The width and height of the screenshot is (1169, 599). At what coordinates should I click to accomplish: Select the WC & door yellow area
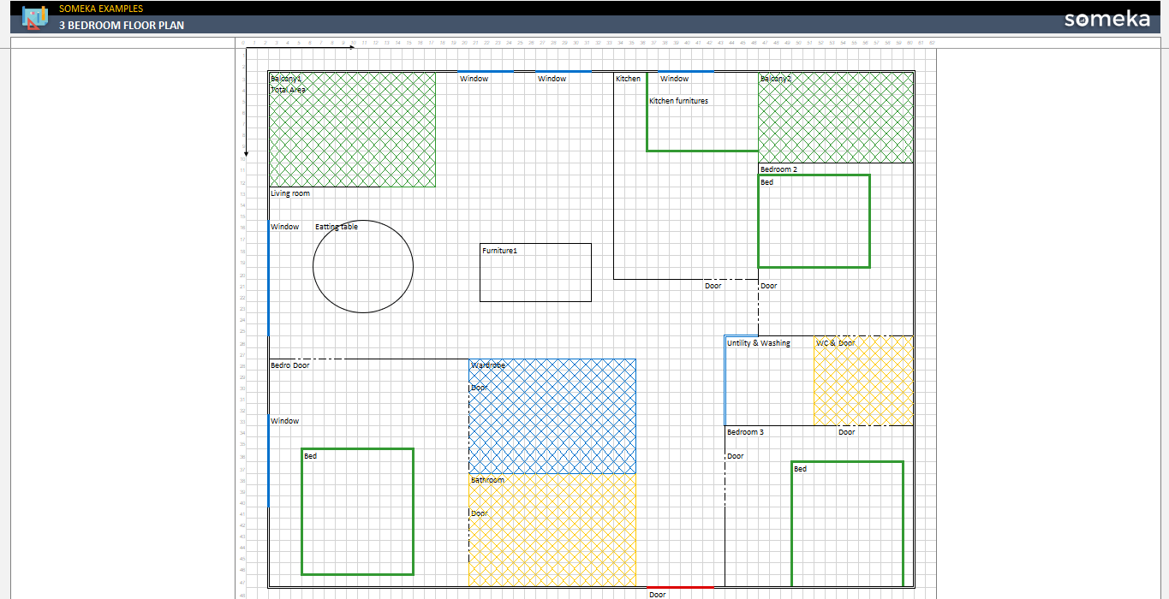pos(862,381)
